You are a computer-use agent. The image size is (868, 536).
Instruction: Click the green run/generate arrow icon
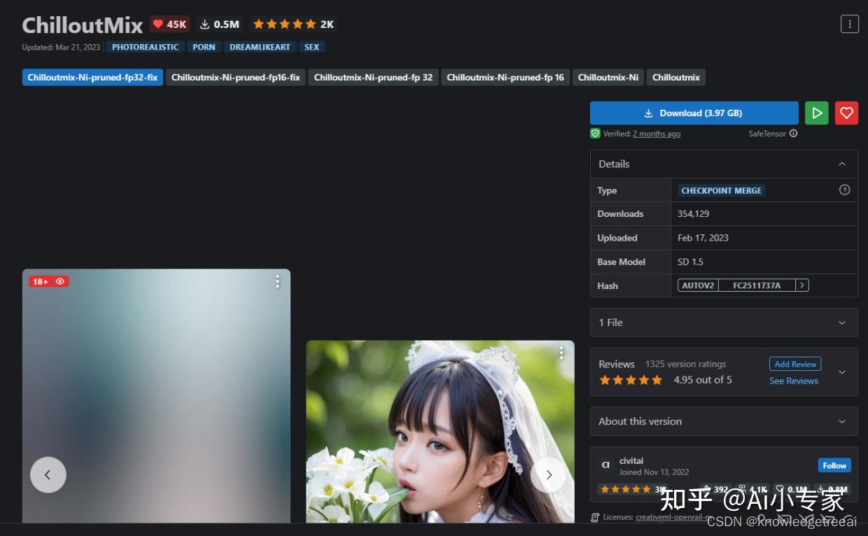(x=816, y=113)
